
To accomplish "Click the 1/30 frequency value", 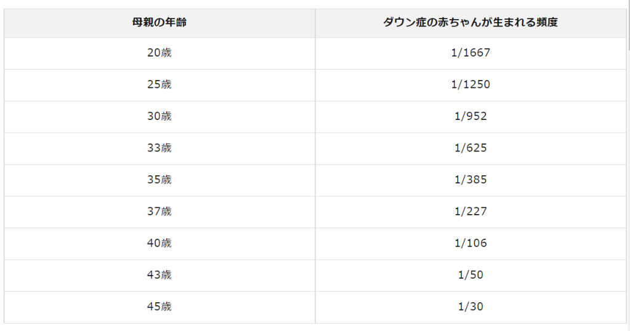I will point(471,306).
